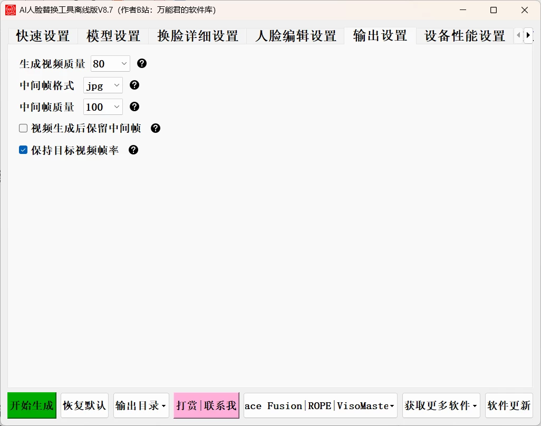Click the help icon beside 中间帧格式
The width and height of the screenshot is (541, 426).
(134, 85)
